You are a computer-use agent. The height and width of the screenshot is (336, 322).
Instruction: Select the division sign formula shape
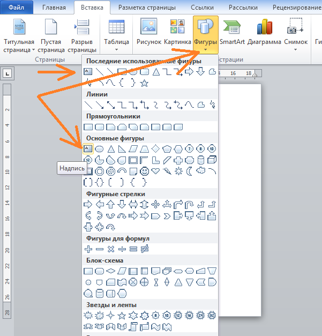coord(122,249)
